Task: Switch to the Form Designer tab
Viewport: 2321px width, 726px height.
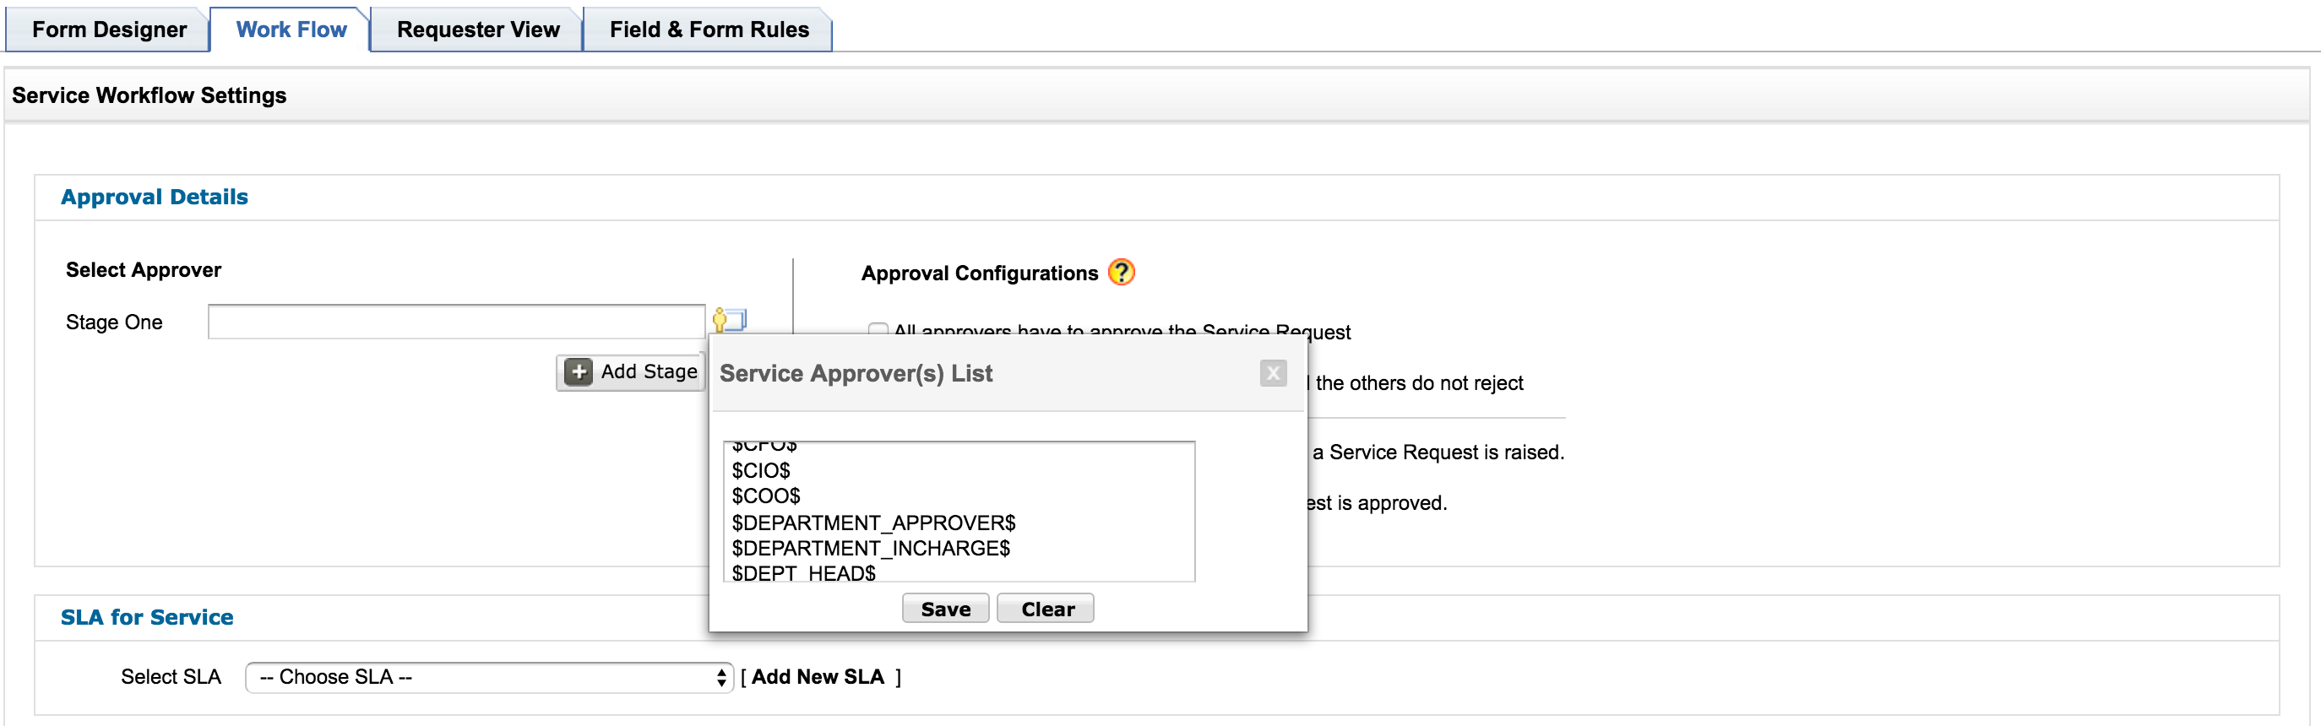Action: [109, 30]
